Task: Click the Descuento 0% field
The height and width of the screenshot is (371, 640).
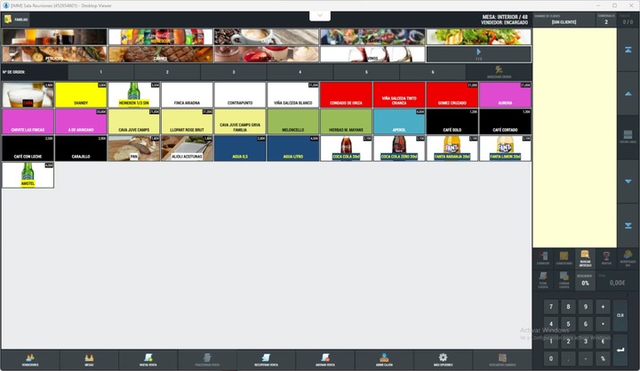Action: [585, 282]
